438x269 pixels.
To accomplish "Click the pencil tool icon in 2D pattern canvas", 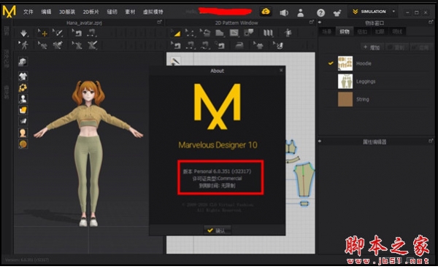I will coord(175,61).
